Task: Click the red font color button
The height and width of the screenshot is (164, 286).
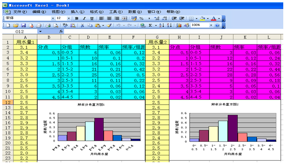Action: 214,18
